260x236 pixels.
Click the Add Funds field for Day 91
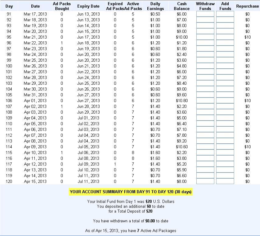coord(225,14)
